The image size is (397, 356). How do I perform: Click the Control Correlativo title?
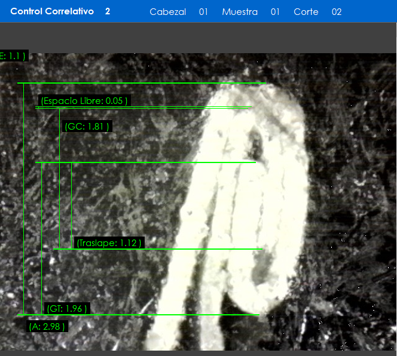point(52,11)
